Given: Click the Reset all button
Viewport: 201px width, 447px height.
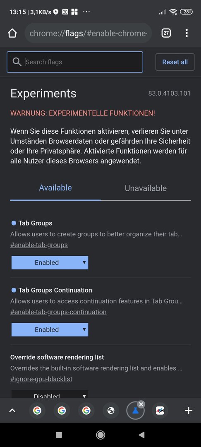Looking at the screenshot, I should click(x=175, y=62).
